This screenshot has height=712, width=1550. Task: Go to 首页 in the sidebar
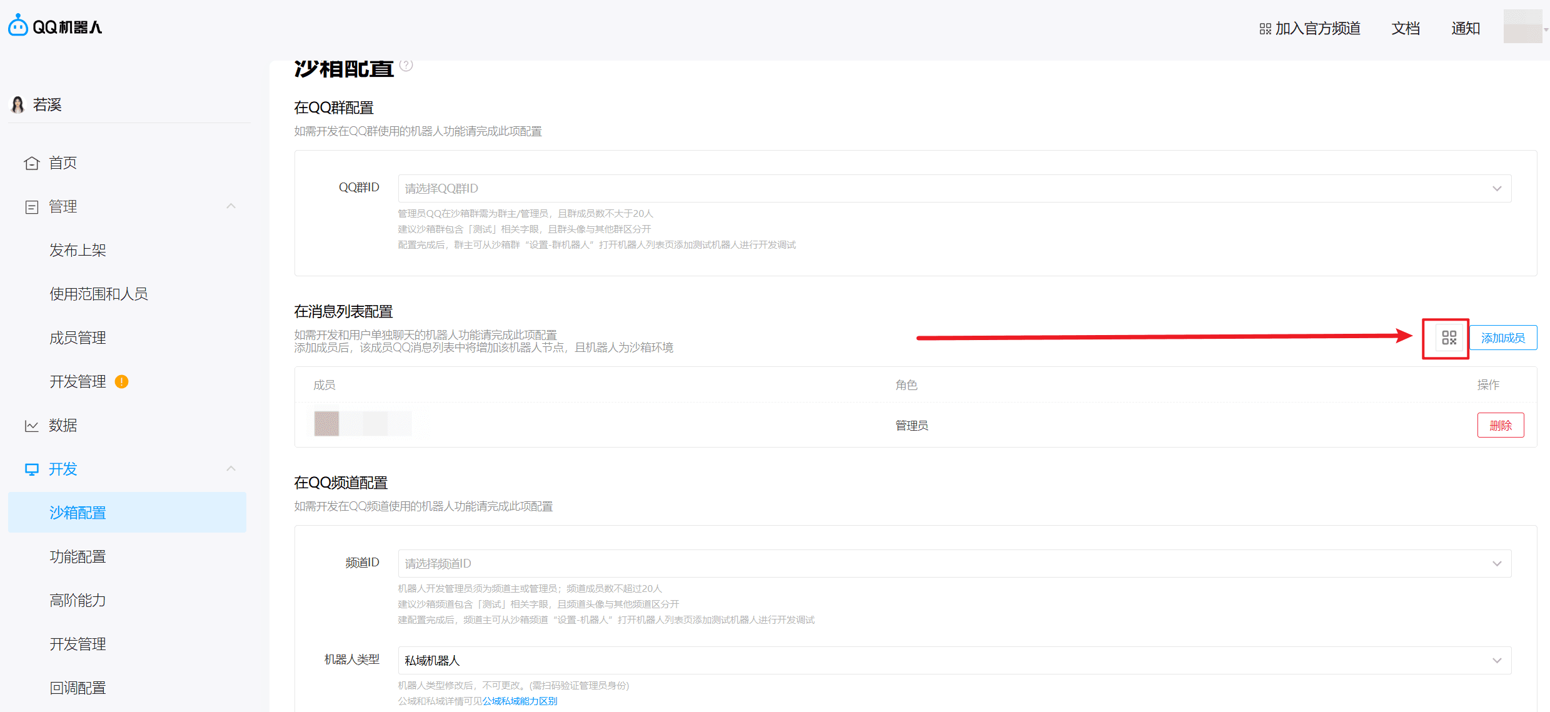(x=63, y=163)
